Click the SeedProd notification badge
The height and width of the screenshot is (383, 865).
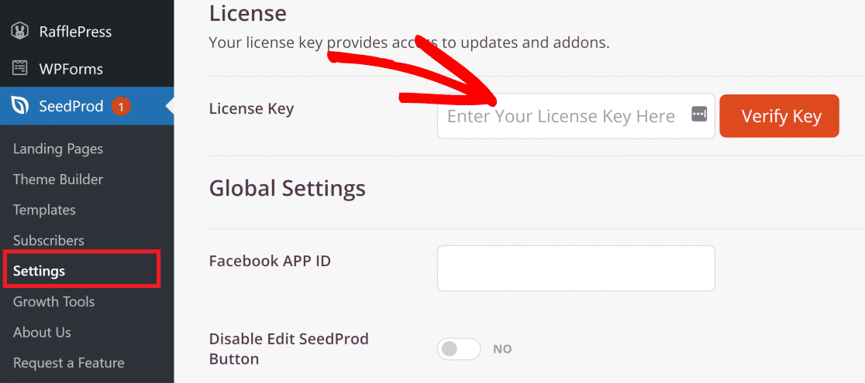pyautogui.click(x=121, y=106)
